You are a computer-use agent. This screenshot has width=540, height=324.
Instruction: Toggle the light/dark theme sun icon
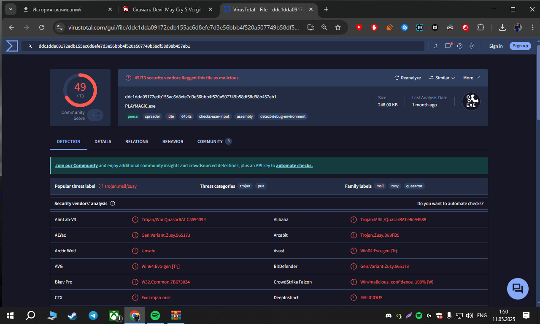point(472,46)
